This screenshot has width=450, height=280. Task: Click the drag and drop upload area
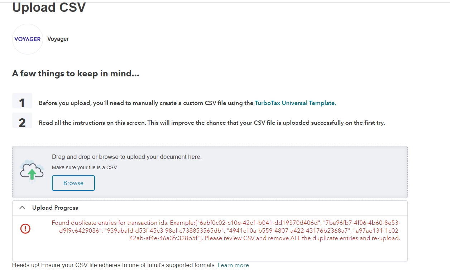pyautogui.click(x=210, y=172)
